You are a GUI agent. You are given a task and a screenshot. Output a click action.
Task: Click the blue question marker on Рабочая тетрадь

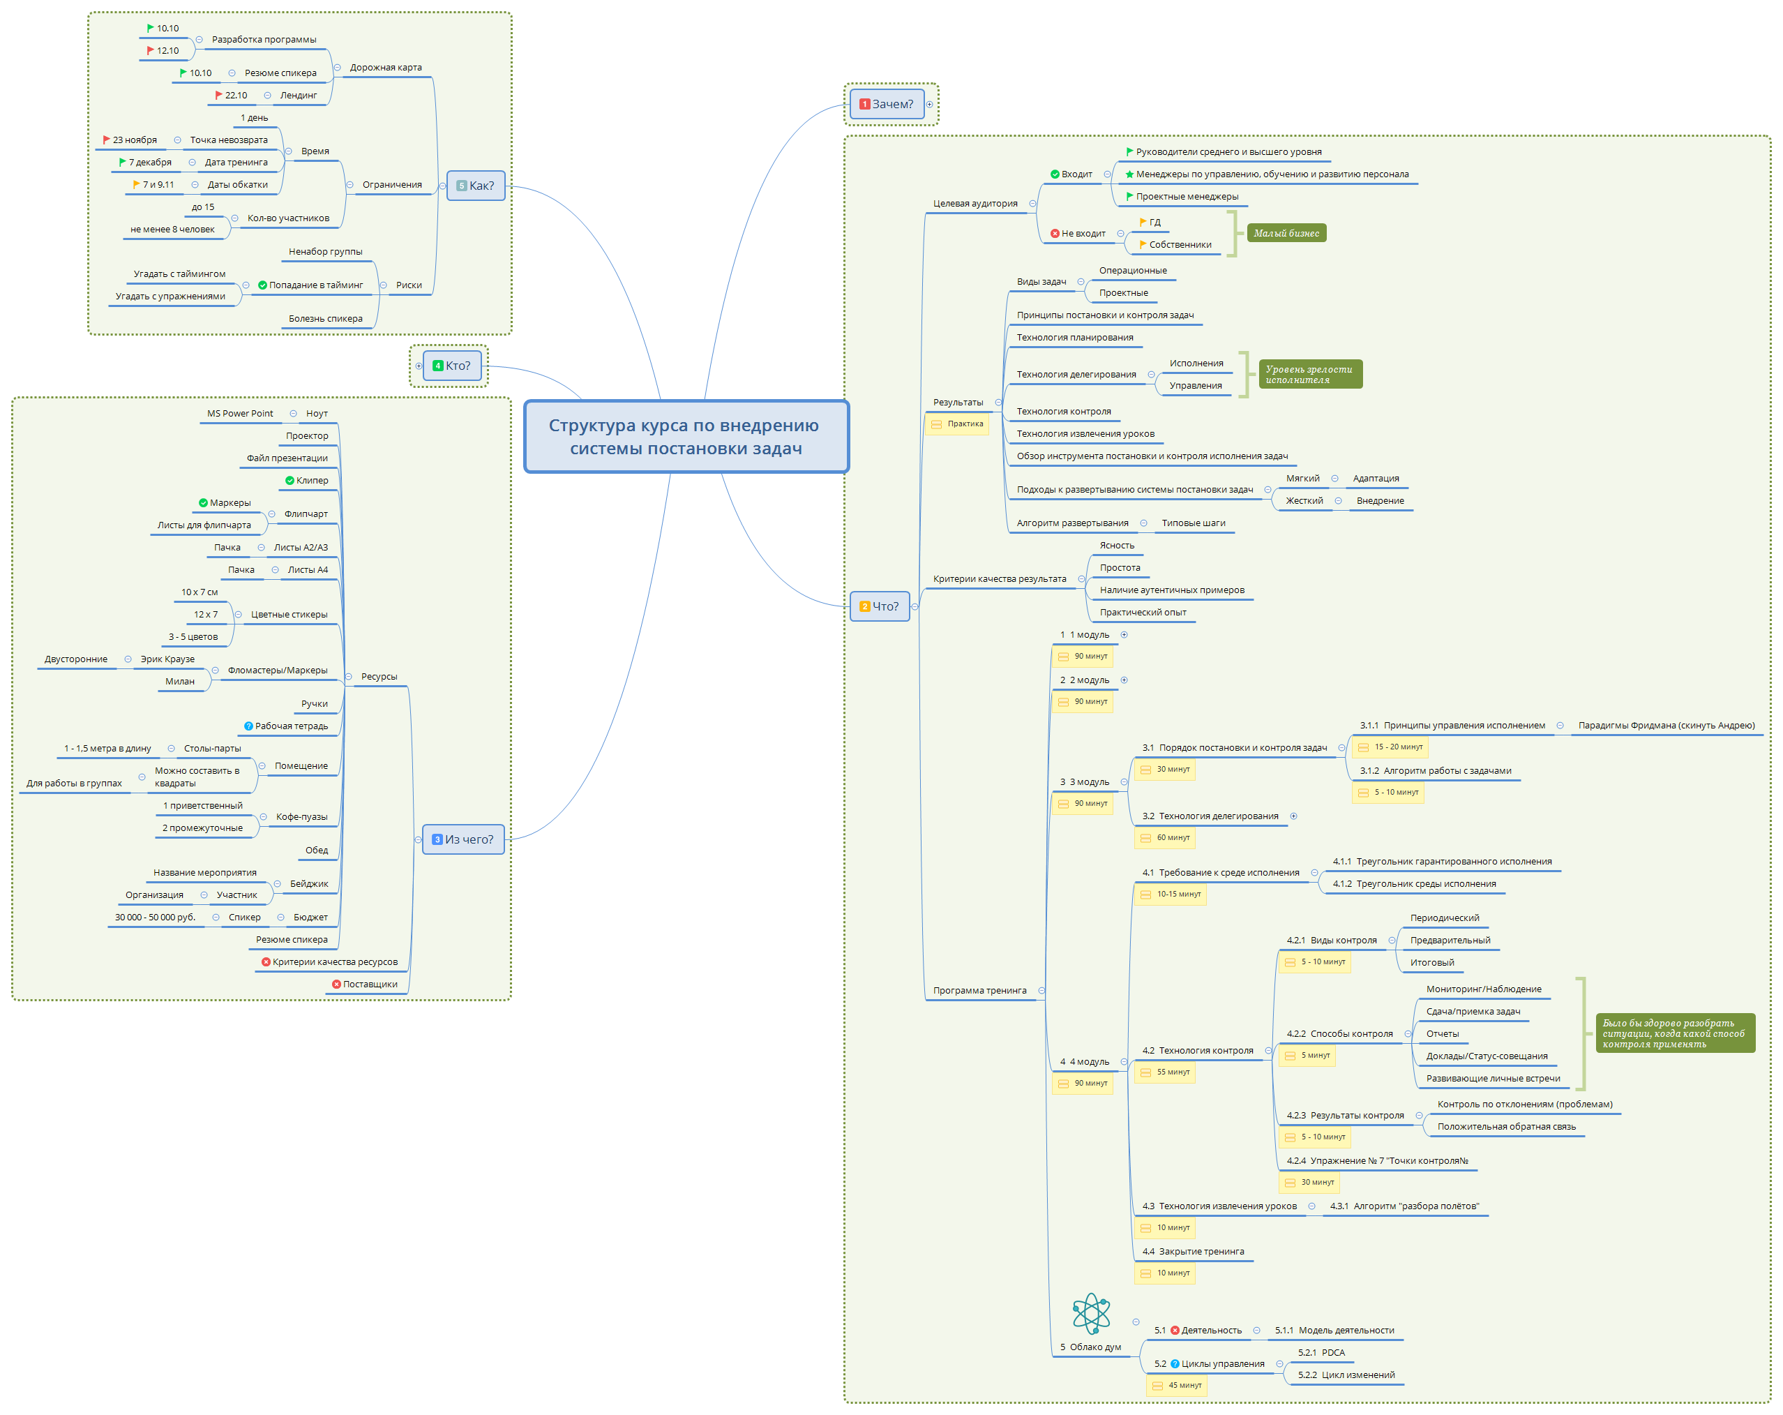pos(248,726)
